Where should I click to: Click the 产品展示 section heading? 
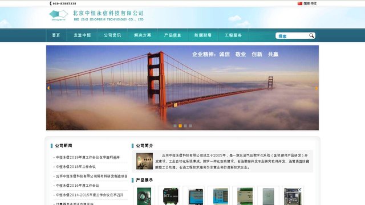(x=144, y=180)
